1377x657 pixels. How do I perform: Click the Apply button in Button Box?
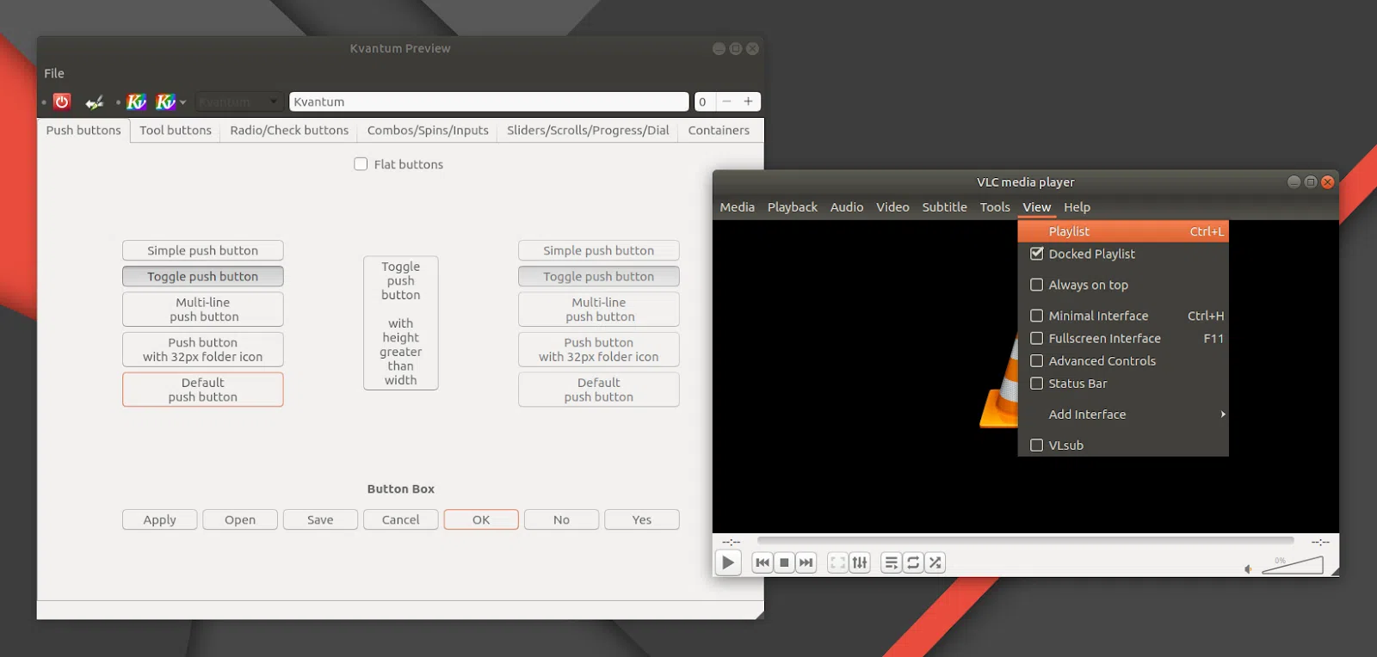tap(159, 519)
